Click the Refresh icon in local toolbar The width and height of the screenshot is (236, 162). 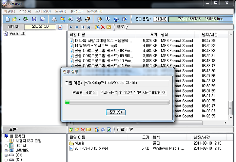[x=109, y=130]
